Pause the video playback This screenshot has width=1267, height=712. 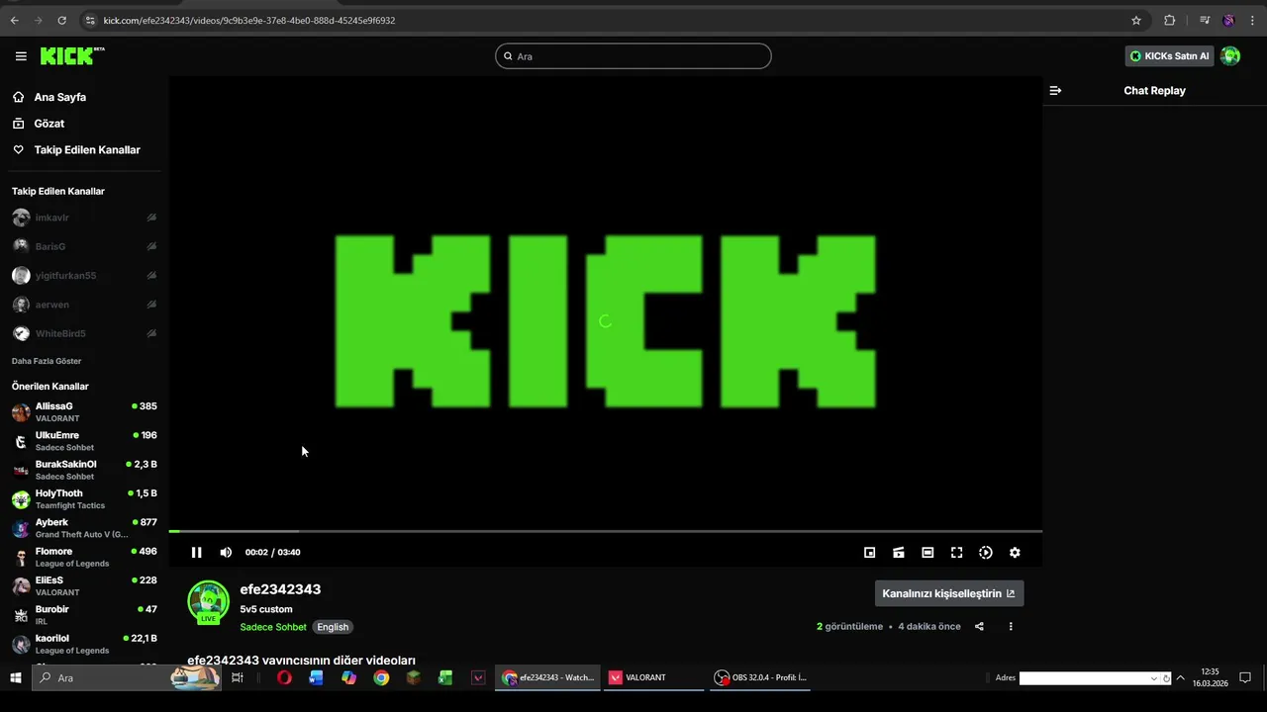tap(196, 553)
